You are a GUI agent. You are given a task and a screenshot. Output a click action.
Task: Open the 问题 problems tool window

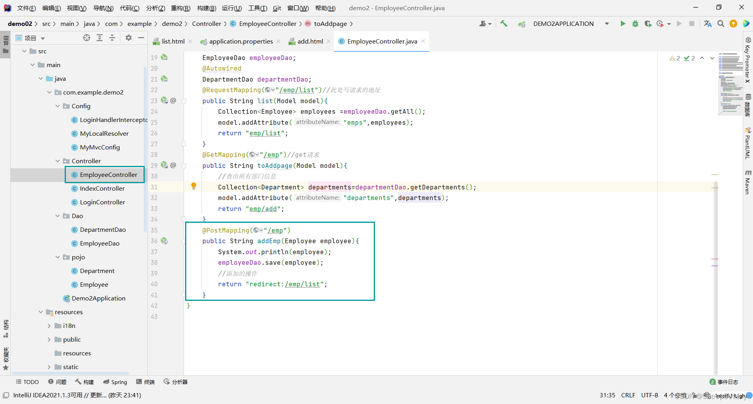tap(57, 382)
